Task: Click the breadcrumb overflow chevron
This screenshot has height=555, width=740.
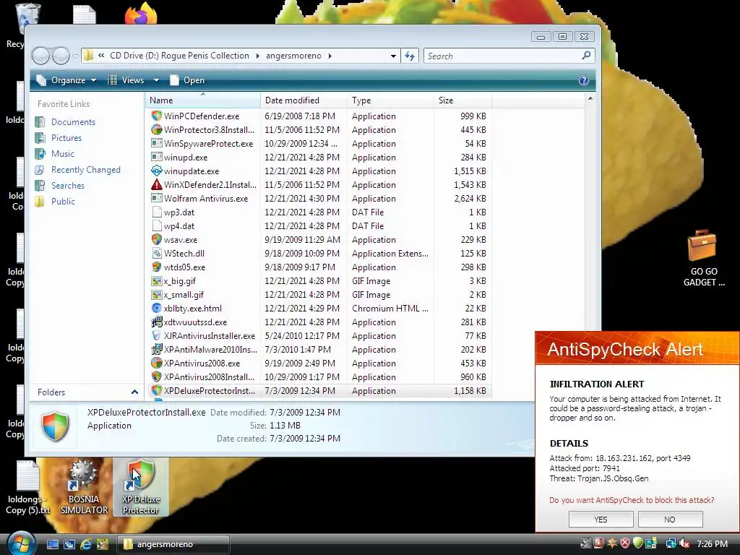Action: (101, 56)
